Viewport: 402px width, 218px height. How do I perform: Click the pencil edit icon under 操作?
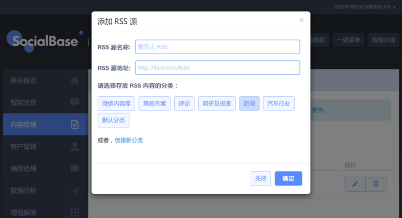coord(355,184)
